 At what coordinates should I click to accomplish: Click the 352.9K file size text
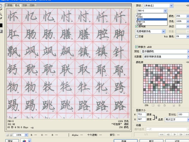tap(11, 124)
